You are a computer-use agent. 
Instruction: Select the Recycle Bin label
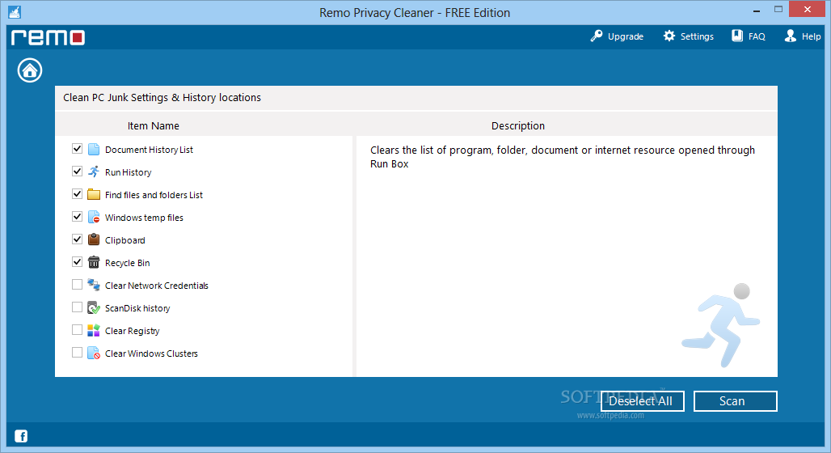coord(127,263)
